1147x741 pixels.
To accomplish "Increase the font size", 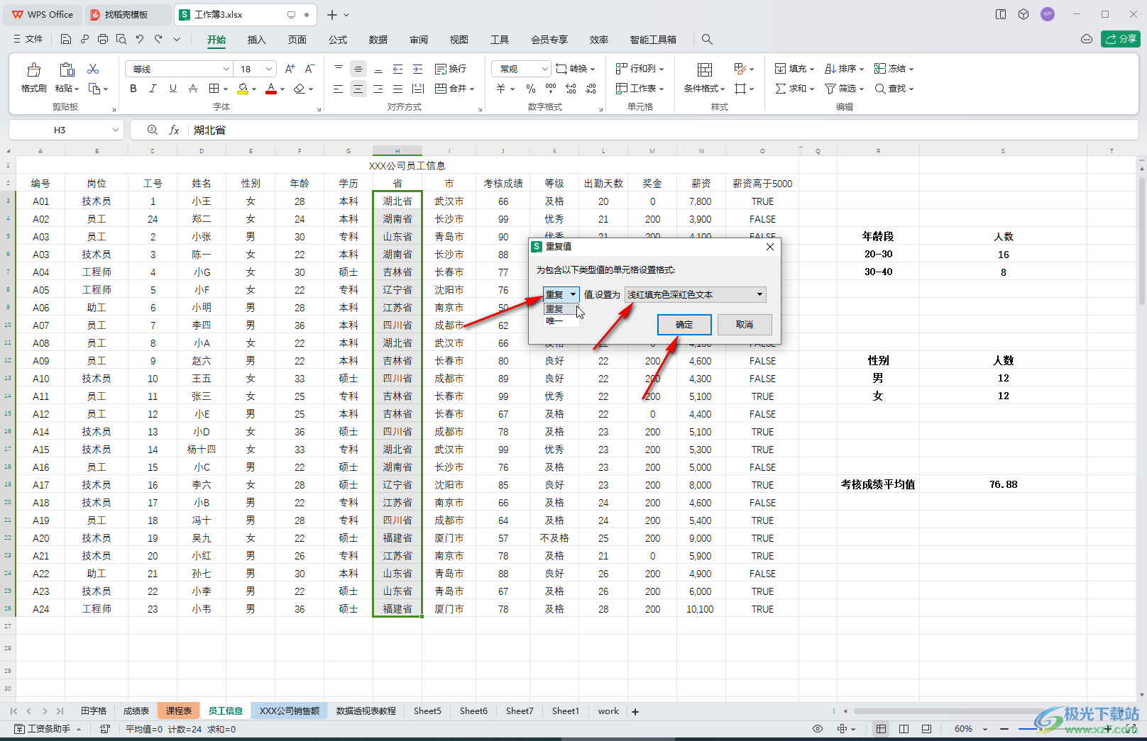I will 290,69.
